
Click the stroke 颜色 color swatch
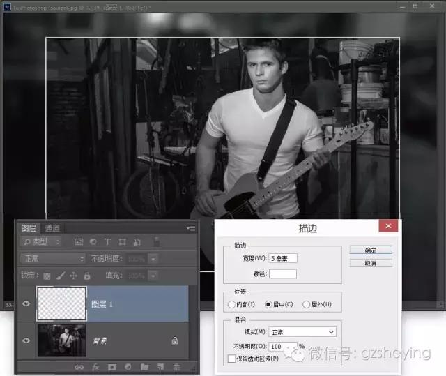click(283, 273)
